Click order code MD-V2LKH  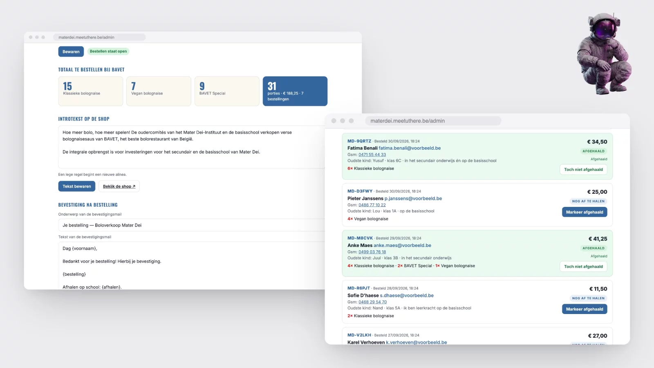359,335
